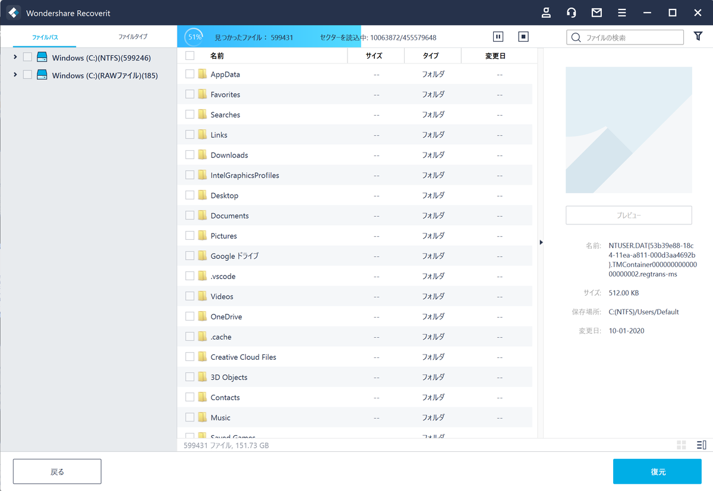The image size is (713, 491).
Task: Click the Favorites folder icon
Action: point(202,94)
